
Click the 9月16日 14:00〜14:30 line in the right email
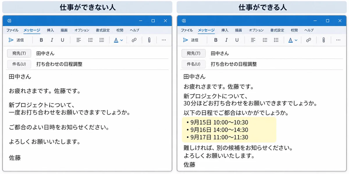click(217, 130)
